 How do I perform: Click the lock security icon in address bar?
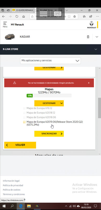32,17
